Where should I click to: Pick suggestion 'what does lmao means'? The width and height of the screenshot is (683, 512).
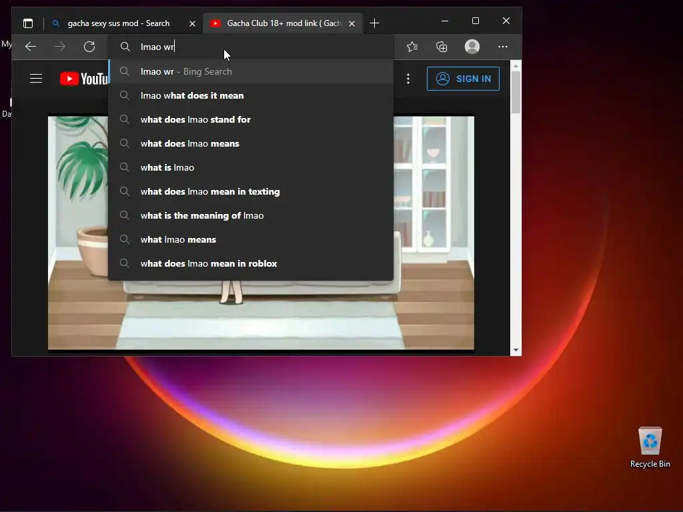[x=251, y=143]
